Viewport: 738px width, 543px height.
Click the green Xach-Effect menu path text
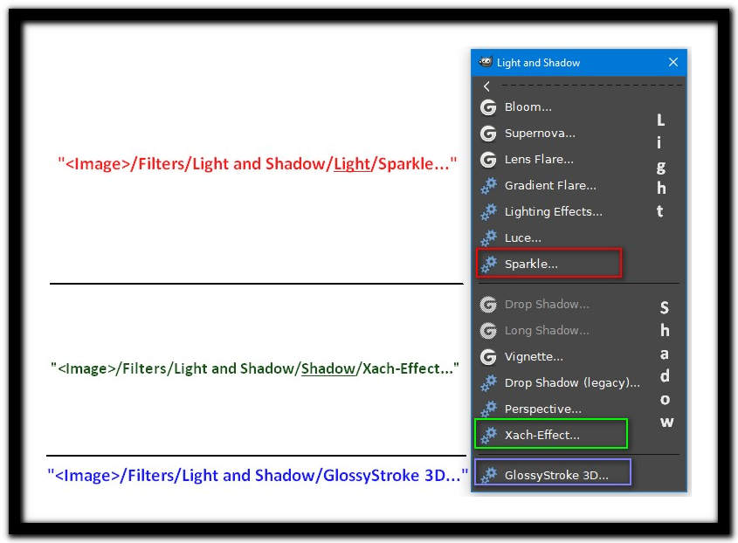point(255,368)
